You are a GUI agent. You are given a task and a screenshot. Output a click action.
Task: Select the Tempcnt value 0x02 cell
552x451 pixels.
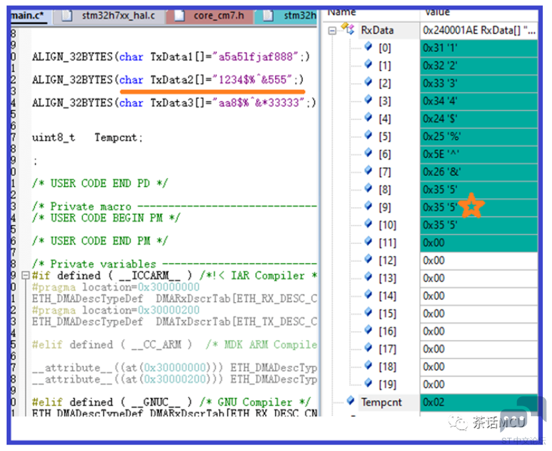click(478, 402)
